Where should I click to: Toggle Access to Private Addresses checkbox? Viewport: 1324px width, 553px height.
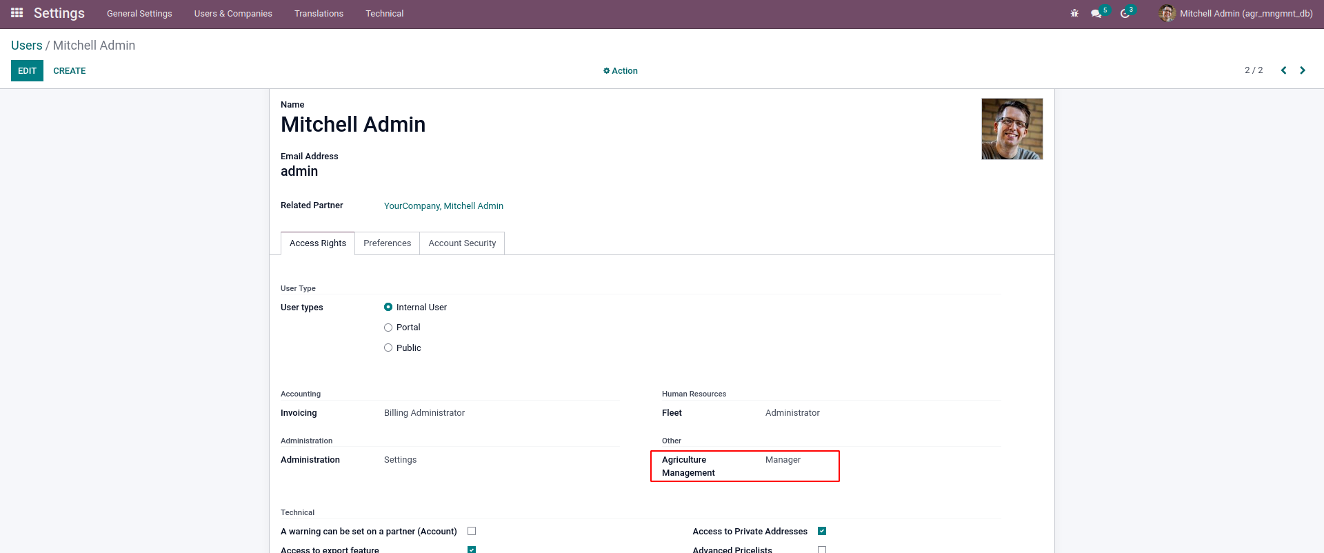822,531
